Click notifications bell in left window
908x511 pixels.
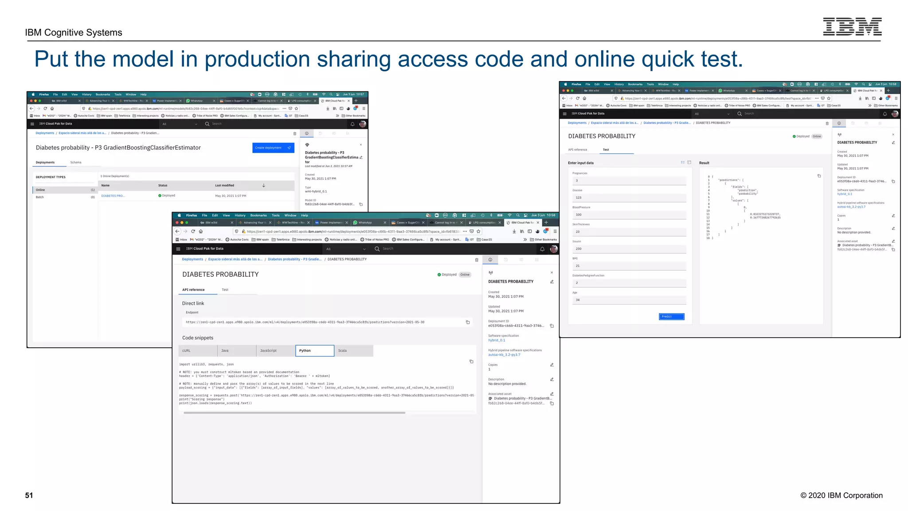click(352, 124)
